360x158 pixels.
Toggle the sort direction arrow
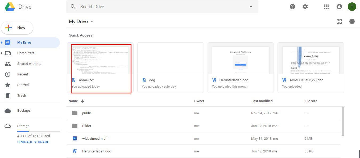(82, 101)
